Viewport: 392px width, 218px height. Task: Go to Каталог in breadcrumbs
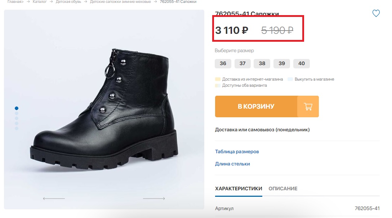coord(40,2)
